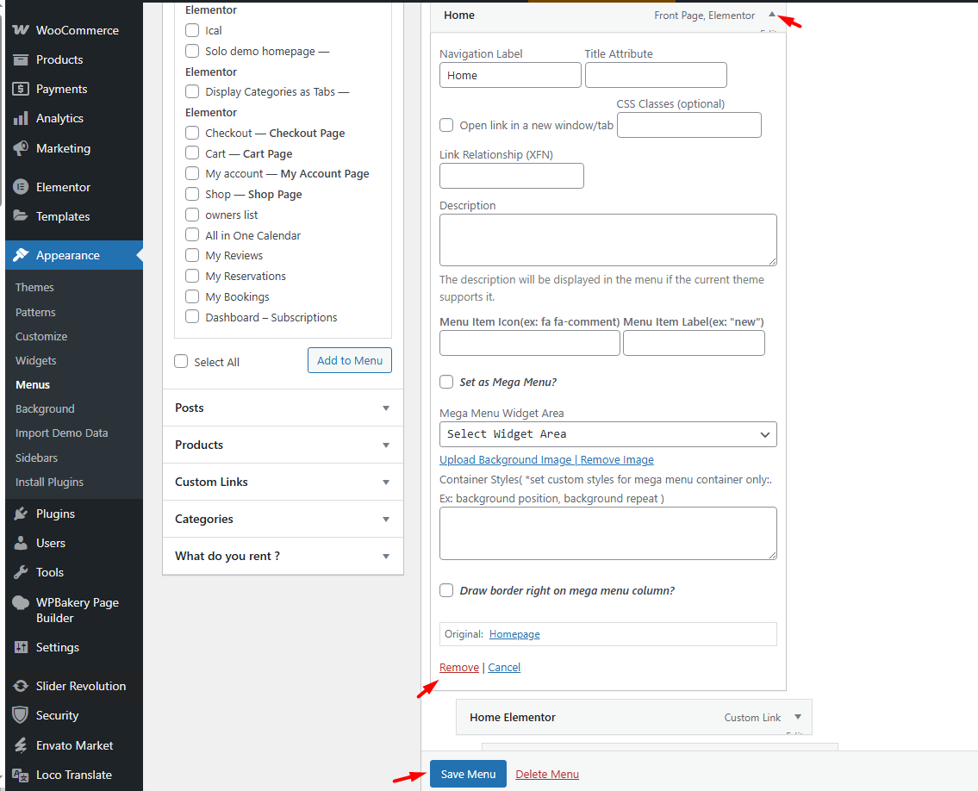Click the Navigation Label text field

click(510, 75)
